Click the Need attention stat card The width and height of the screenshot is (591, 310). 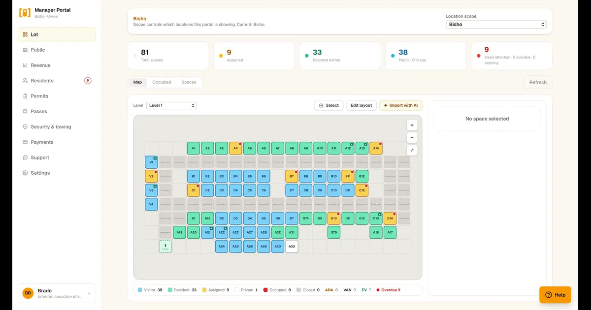point(512,56)
